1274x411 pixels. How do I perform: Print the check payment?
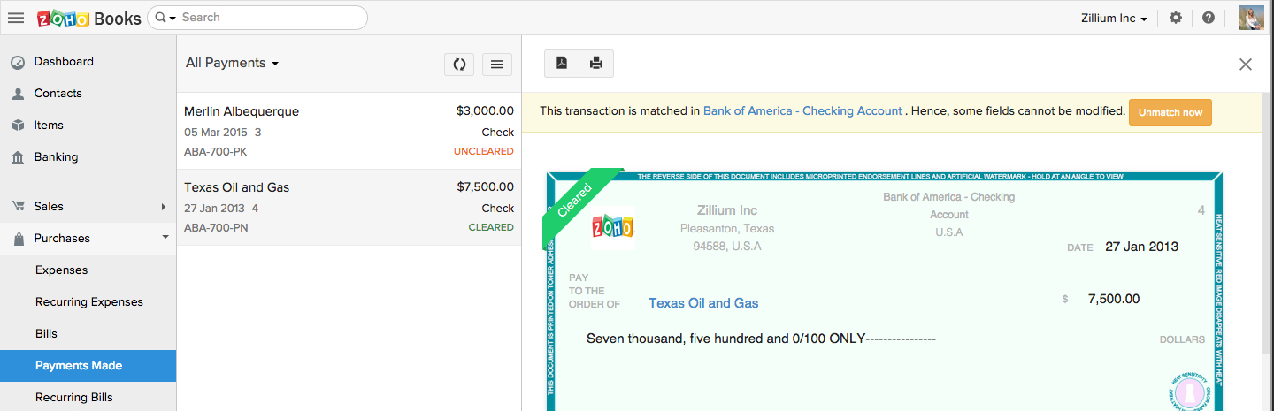point(596,63)
